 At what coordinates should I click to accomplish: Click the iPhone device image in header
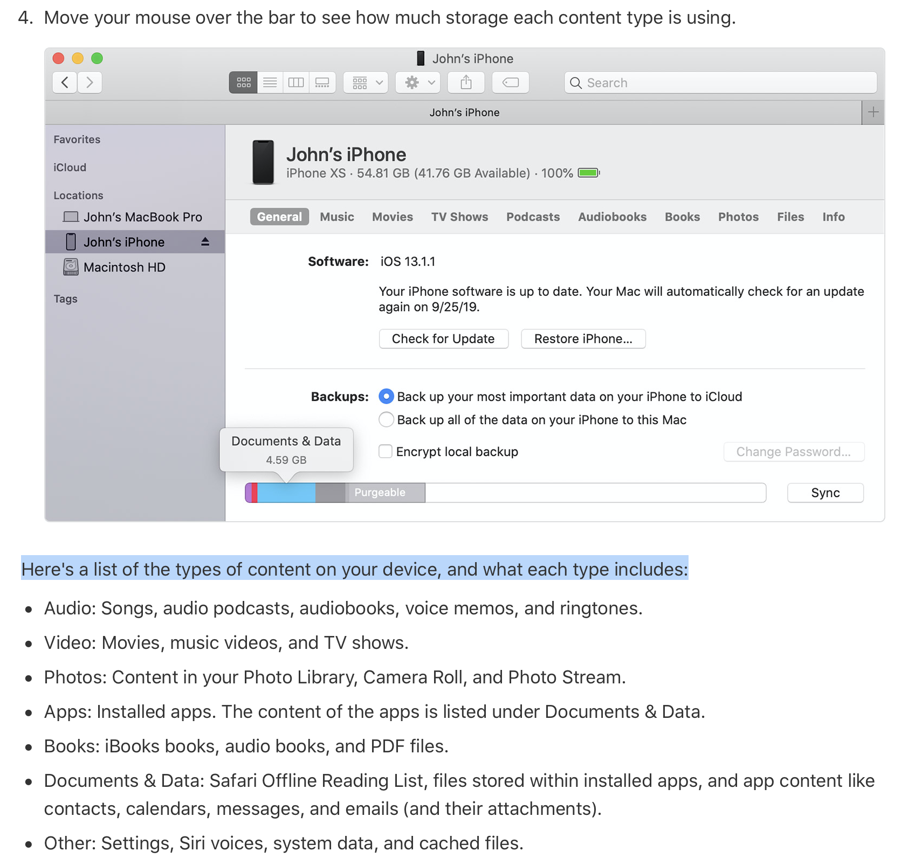263,162
